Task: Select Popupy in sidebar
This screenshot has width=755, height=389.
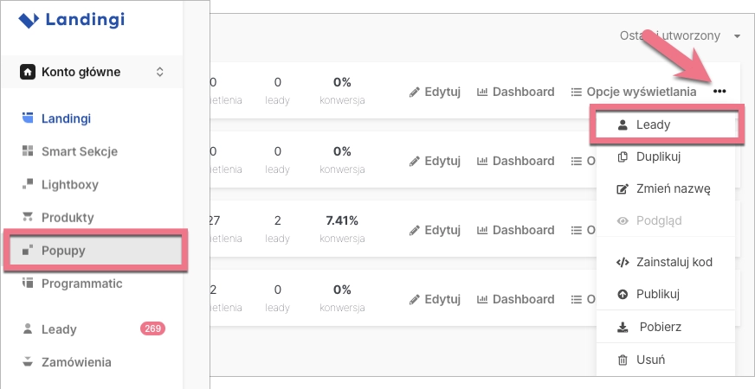Action: [63, 251]
